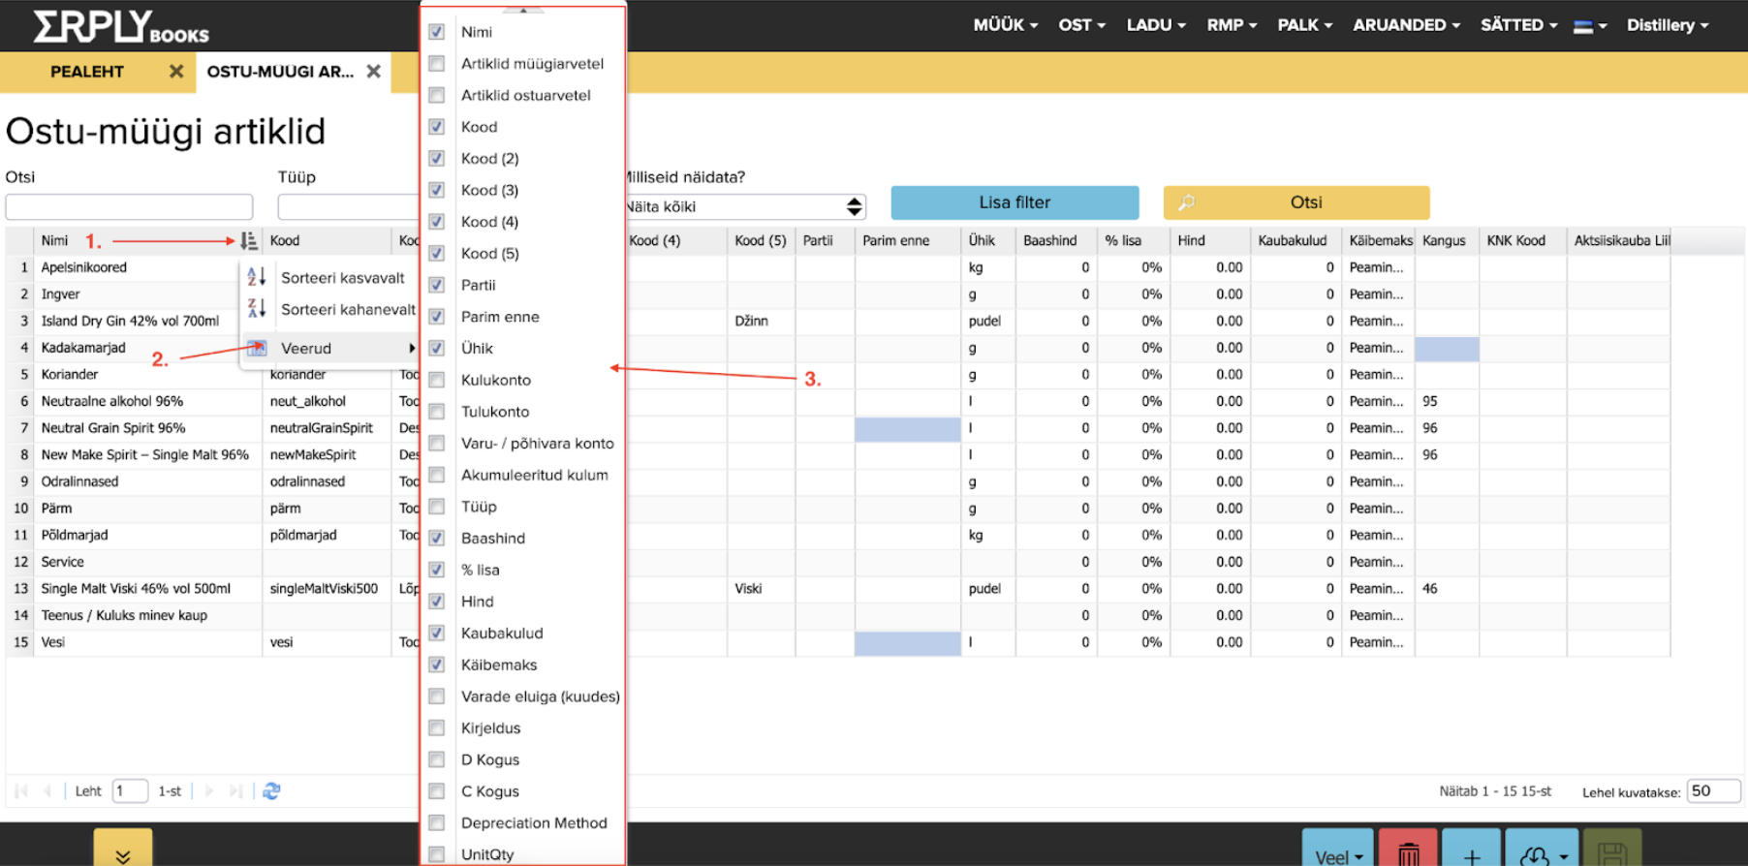Screen dimensions: 1748x866
Task: Tick the Artiklid müügiarvetel checkbox
Action: pyautogui.click(x=437, y=64)
